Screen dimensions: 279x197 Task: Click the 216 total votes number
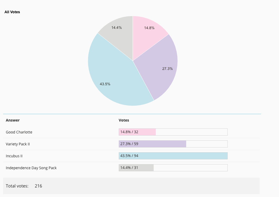(x=38, y=186)
